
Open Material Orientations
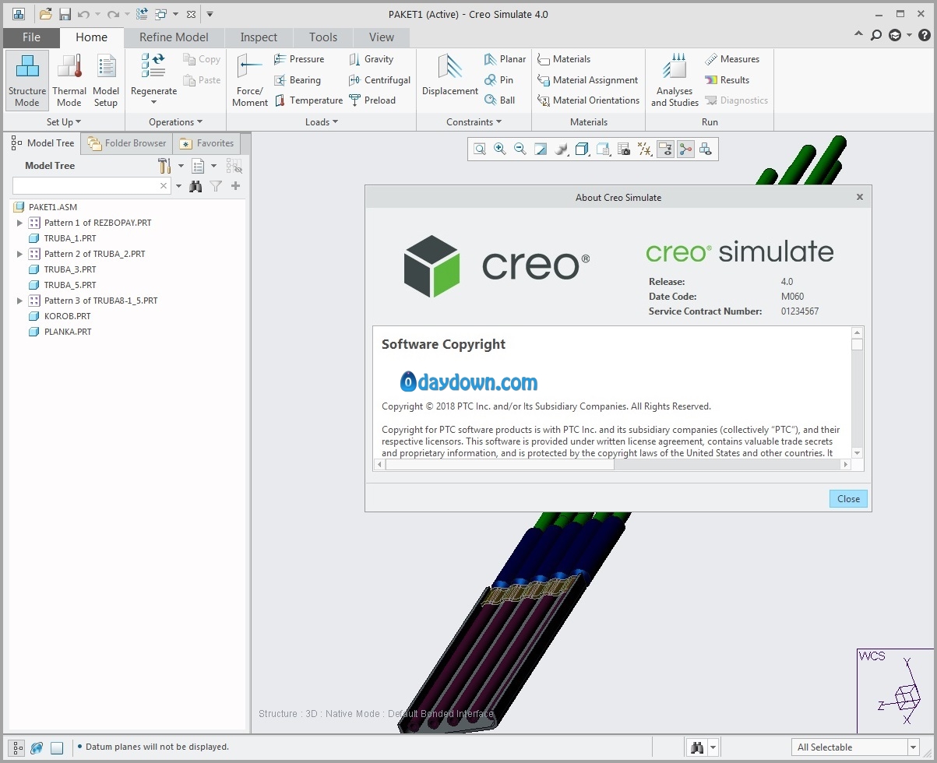pos(589,100)
